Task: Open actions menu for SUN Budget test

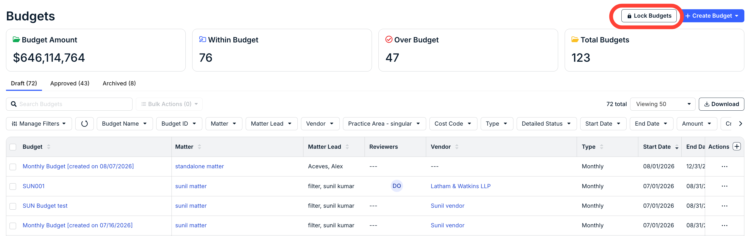Action: (724, 206)
